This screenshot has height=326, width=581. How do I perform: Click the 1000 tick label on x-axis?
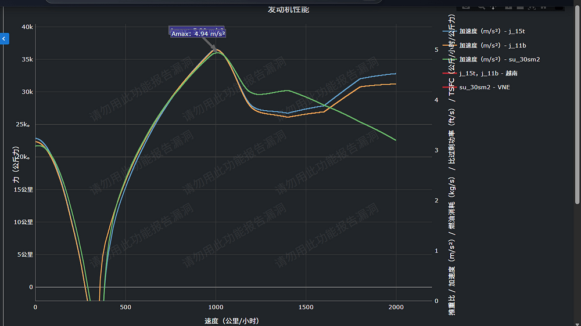pyautogui.click(x=216, y=306)
